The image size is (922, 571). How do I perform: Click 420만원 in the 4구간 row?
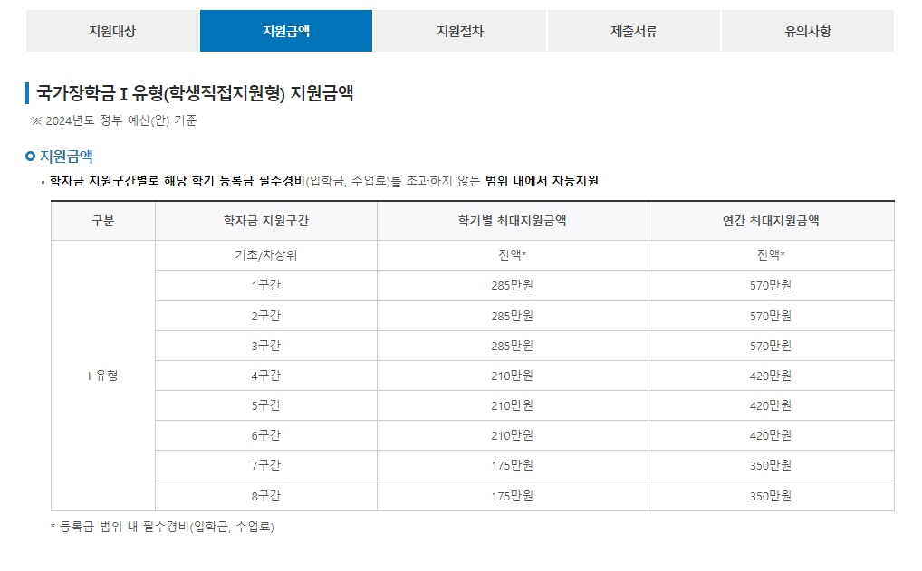point(771,376)
